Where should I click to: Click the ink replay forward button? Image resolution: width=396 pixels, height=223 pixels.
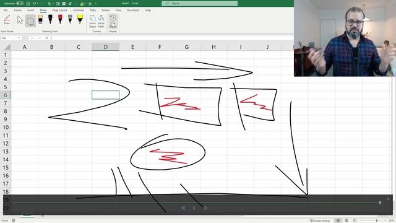coord(205,208)
